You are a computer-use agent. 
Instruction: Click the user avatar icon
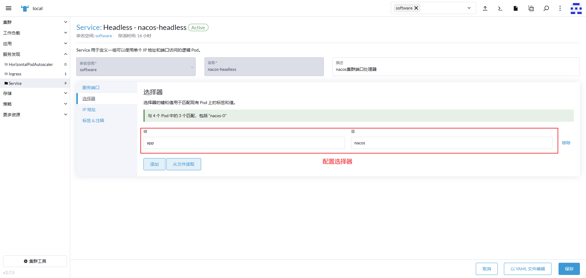click(x=576, y=8)
